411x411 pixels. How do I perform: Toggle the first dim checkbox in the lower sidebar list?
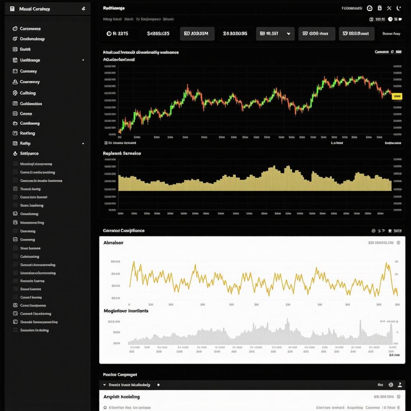pyautogui.click(x=15, y=164)
